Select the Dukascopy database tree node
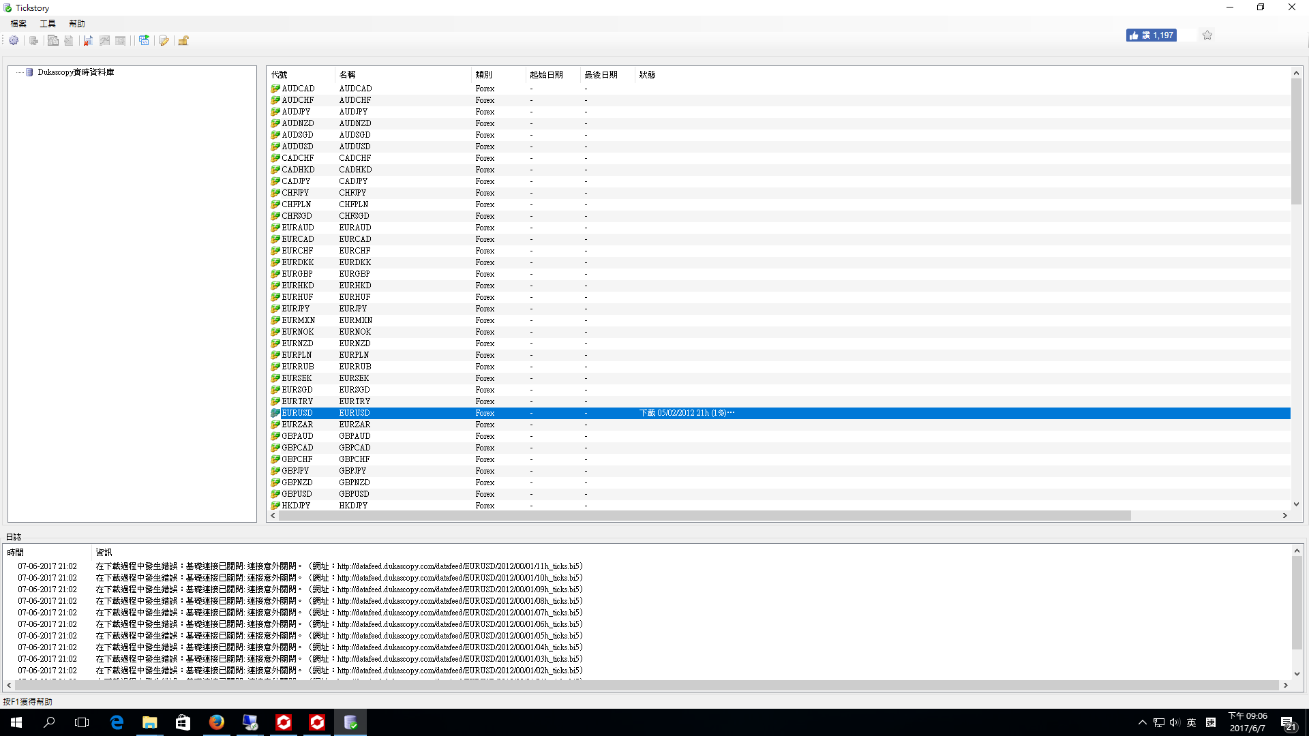This screenshot has height=736, width=1309. 76,72
